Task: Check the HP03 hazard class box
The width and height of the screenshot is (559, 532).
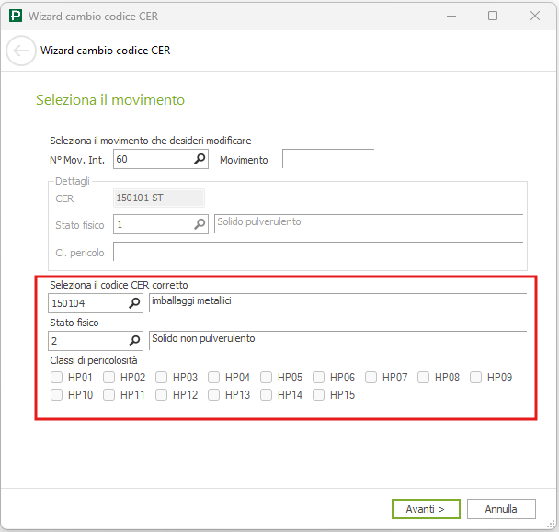Action: pyautogui.click(x=162, y=377)
